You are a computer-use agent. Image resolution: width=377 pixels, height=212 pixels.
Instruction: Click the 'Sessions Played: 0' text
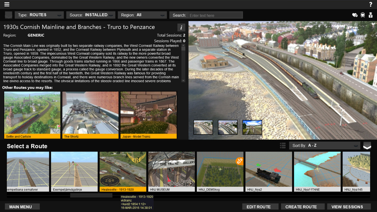[x=170, y=41]
